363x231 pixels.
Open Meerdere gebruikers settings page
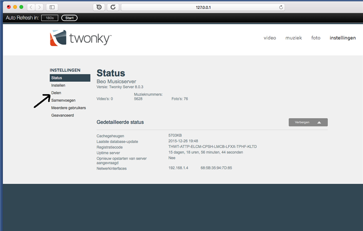pyautogui.click(x=69, y=108)
